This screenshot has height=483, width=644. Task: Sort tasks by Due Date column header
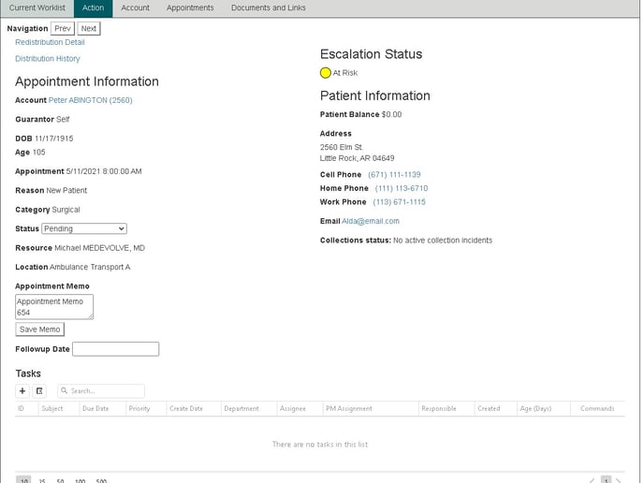(x=95, y=409)
